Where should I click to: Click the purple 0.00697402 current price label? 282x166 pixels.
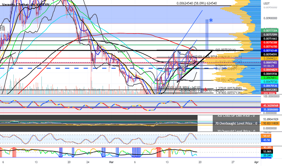coord(270,62)
